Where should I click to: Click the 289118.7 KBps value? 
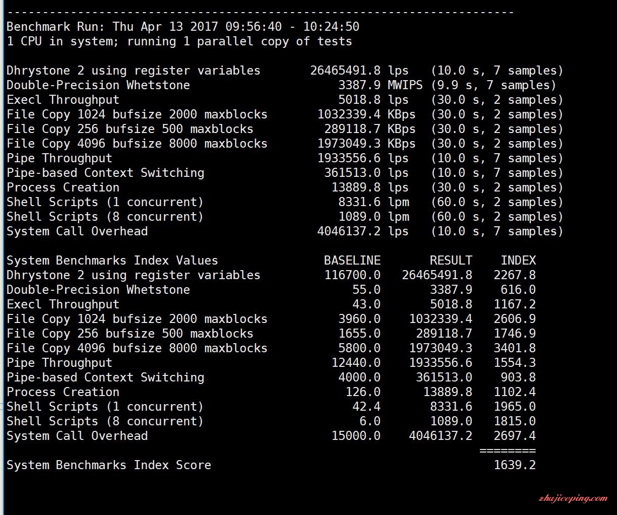370,129
